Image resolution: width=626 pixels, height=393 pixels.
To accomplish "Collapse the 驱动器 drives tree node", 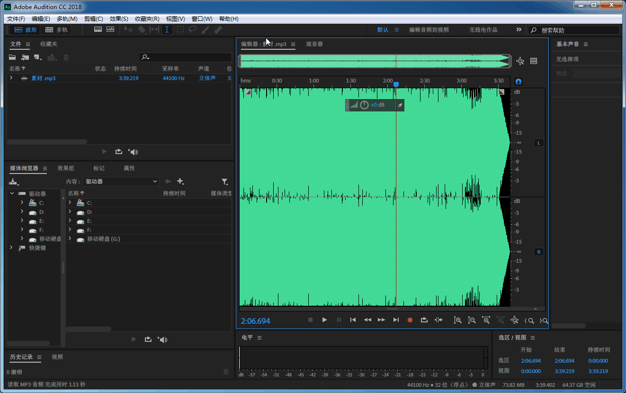I will coord(12,193).
